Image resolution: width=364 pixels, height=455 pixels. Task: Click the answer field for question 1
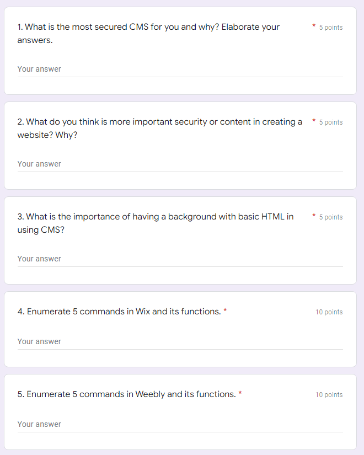tap(180, 68)
